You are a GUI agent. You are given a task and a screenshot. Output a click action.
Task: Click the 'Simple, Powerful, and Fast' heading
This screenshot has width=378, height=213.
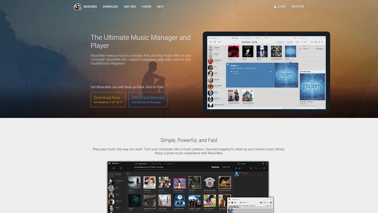(189, 140)
